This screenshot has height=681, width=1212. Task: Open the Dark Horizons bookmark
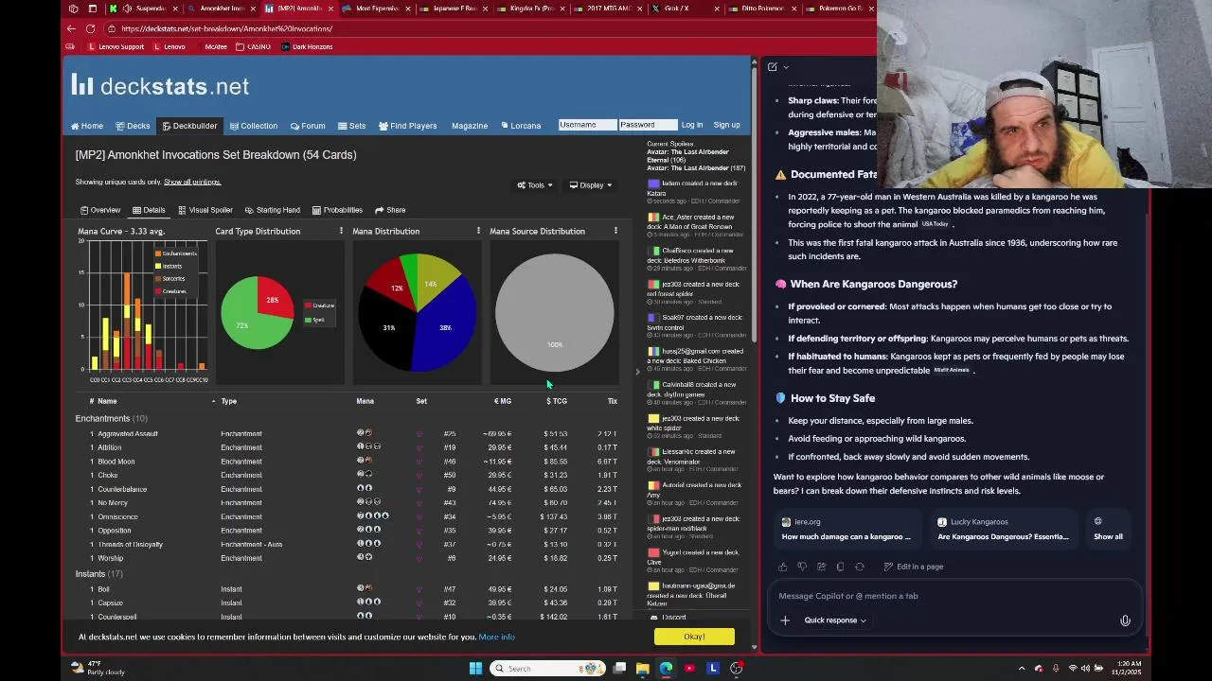tap(307, 46)
